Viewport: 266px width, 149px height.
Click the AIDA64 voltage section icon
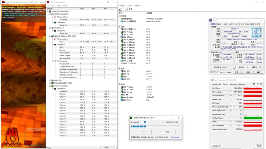click(119, 69)
